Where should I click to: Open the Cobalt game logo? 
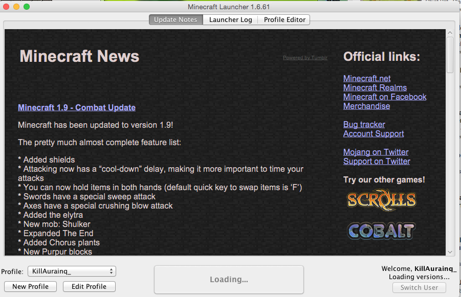[x=381, y=231]
